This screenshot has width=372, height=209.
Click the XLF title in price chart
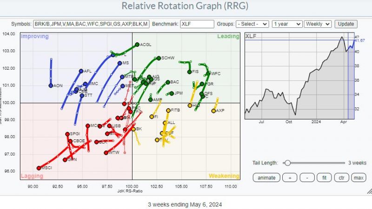(251, 36)
